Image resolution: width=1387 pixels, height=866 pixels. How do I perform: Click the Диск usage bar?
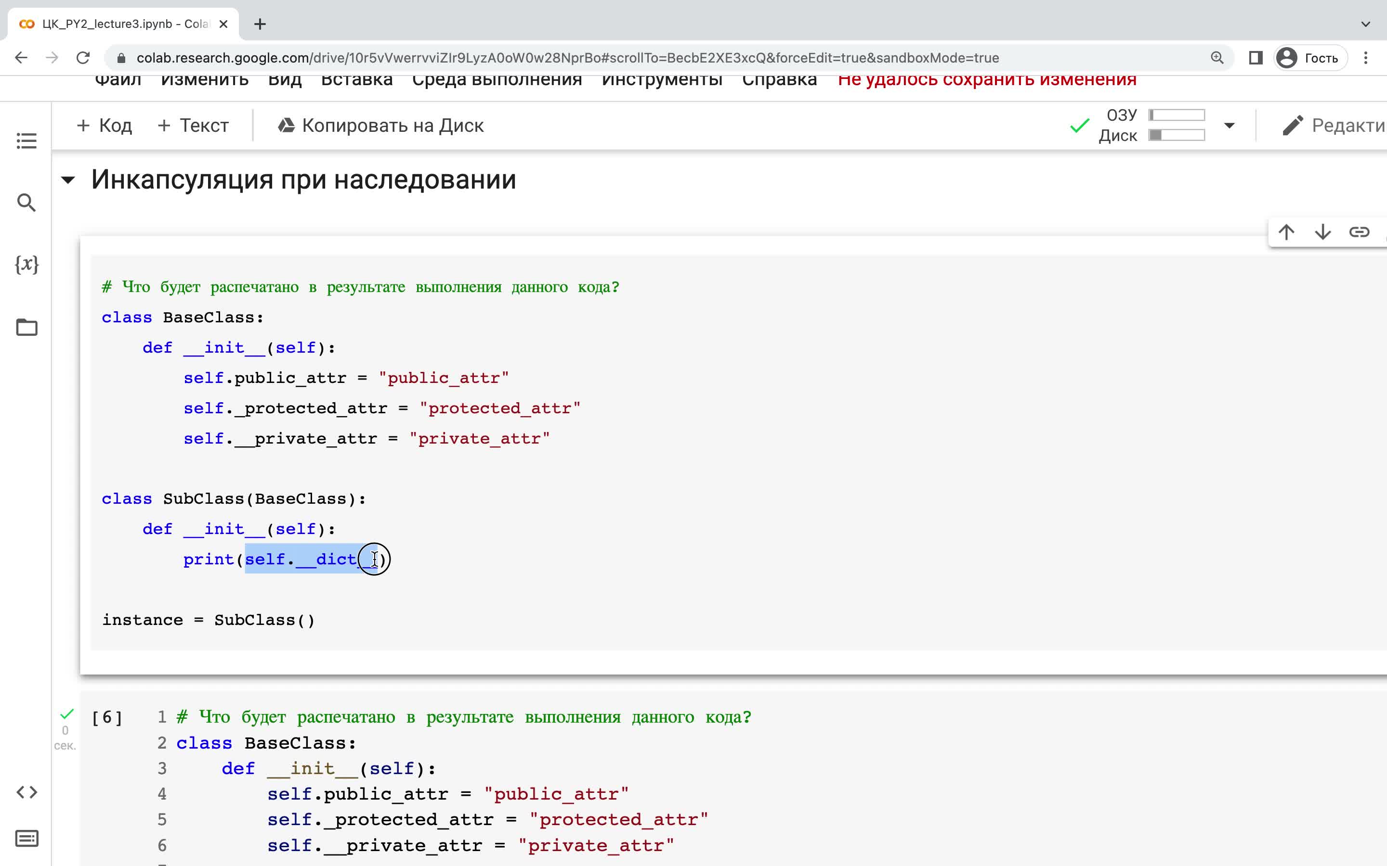(1177, 135)
